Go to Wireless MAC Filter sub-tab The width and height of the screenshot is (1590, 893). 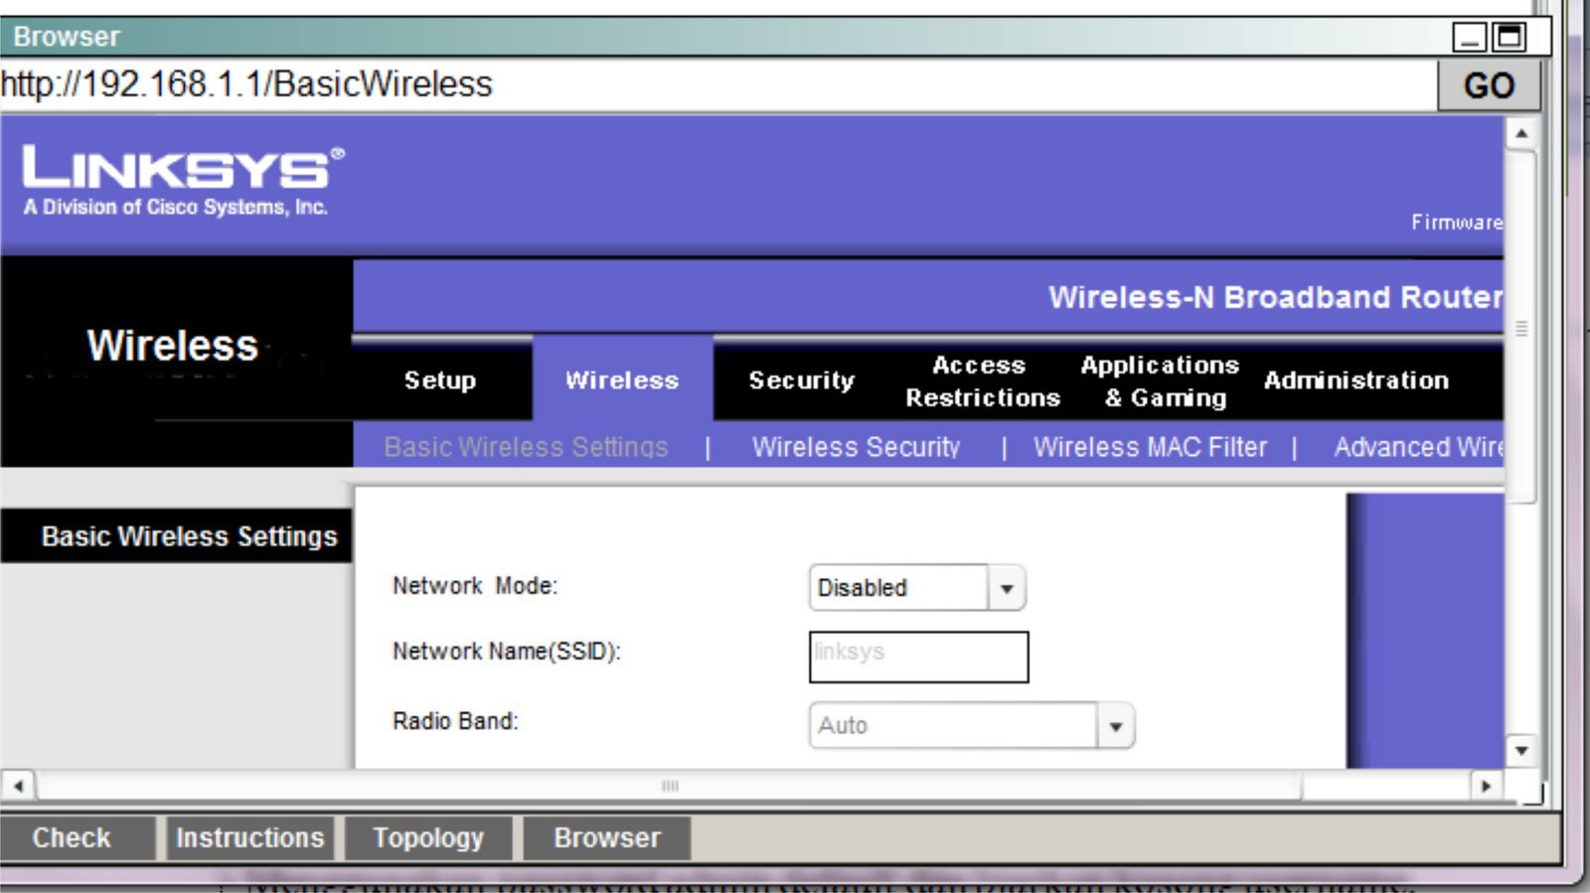(1150, 447)
